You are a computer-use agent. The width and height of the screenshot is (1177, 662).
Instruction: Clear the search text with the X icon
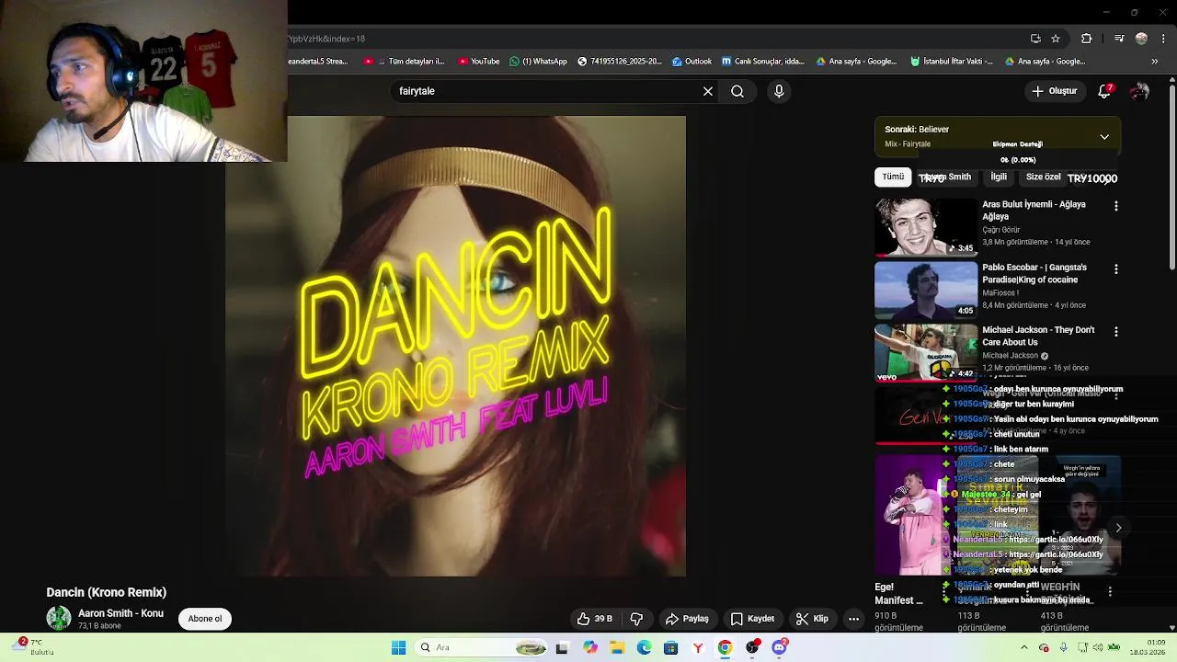(x=708, y=91)
